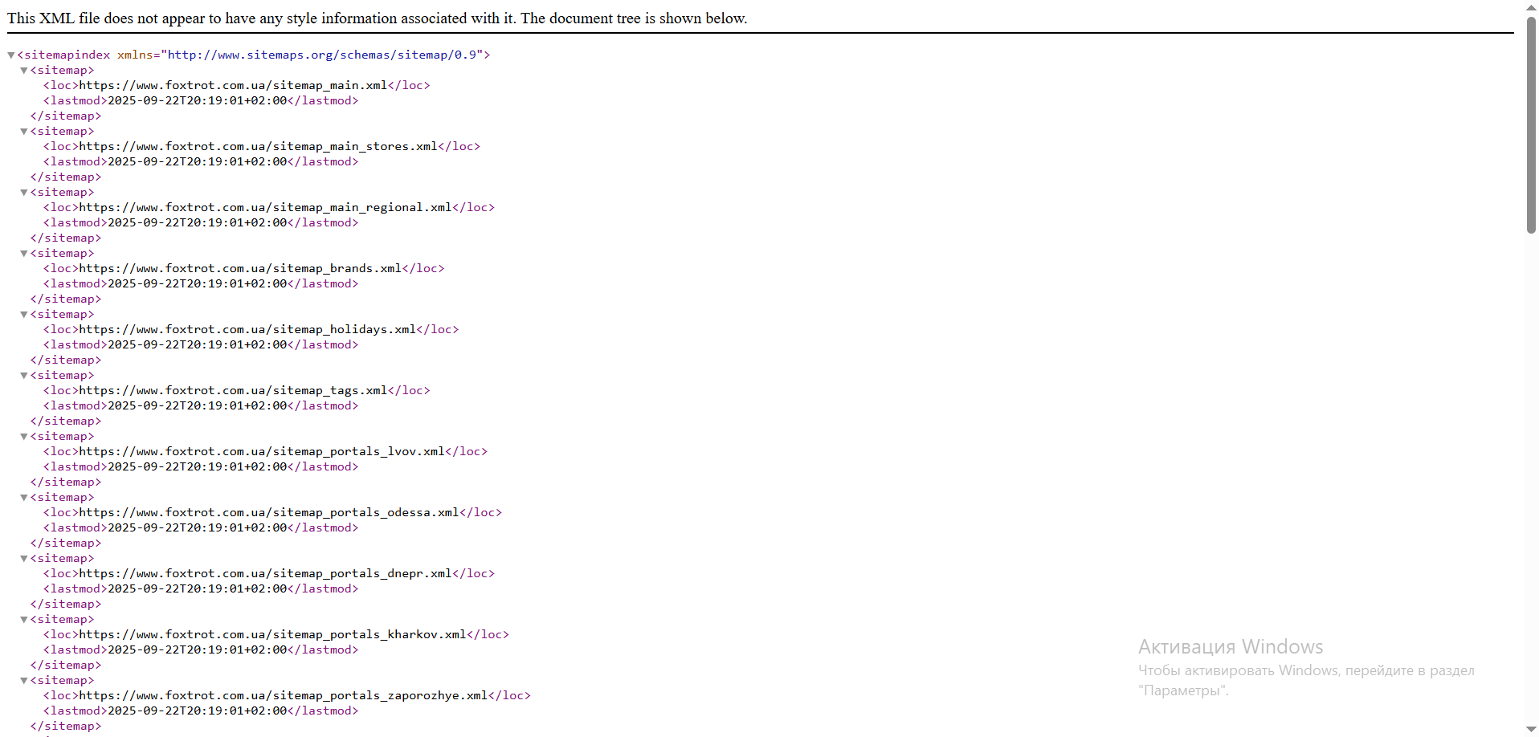Click the sitemap_portals_odessa.xml URL text

269,512
